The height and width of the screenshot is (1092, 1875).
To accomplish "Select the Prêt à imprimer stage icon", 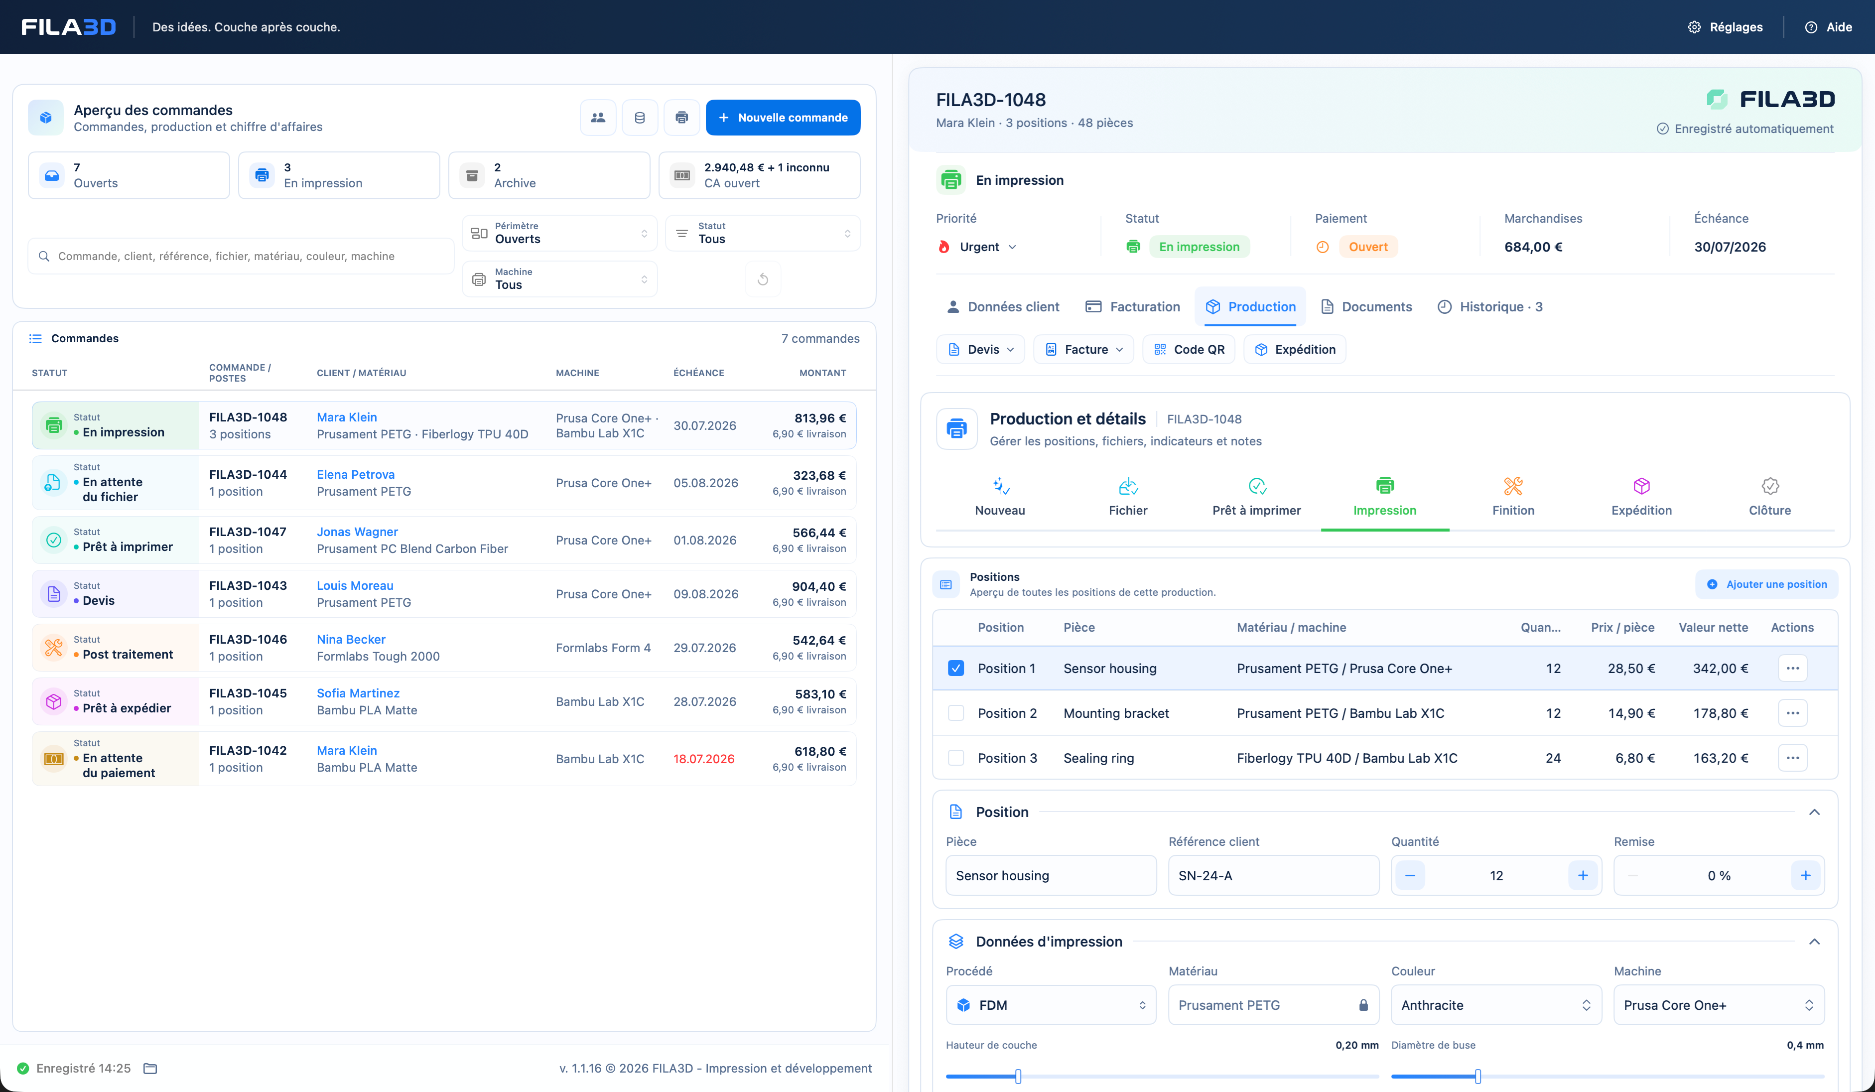I will point(1257,487).
